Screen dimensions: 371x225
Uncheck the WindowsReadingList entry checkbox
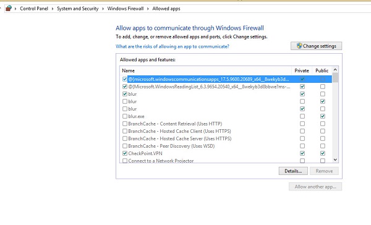125,87
